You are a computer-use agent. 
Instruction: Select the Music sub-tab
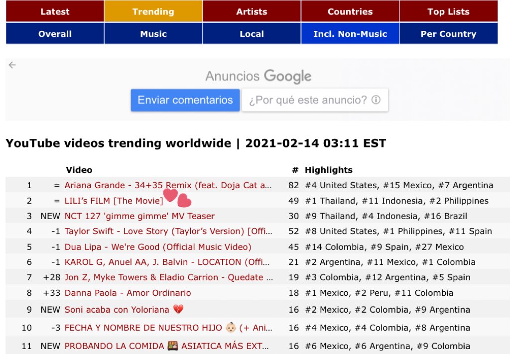coord(153,33)
